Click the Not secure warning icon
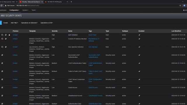The width and height of the screenshot is (187, 105). tap(6, 6)
